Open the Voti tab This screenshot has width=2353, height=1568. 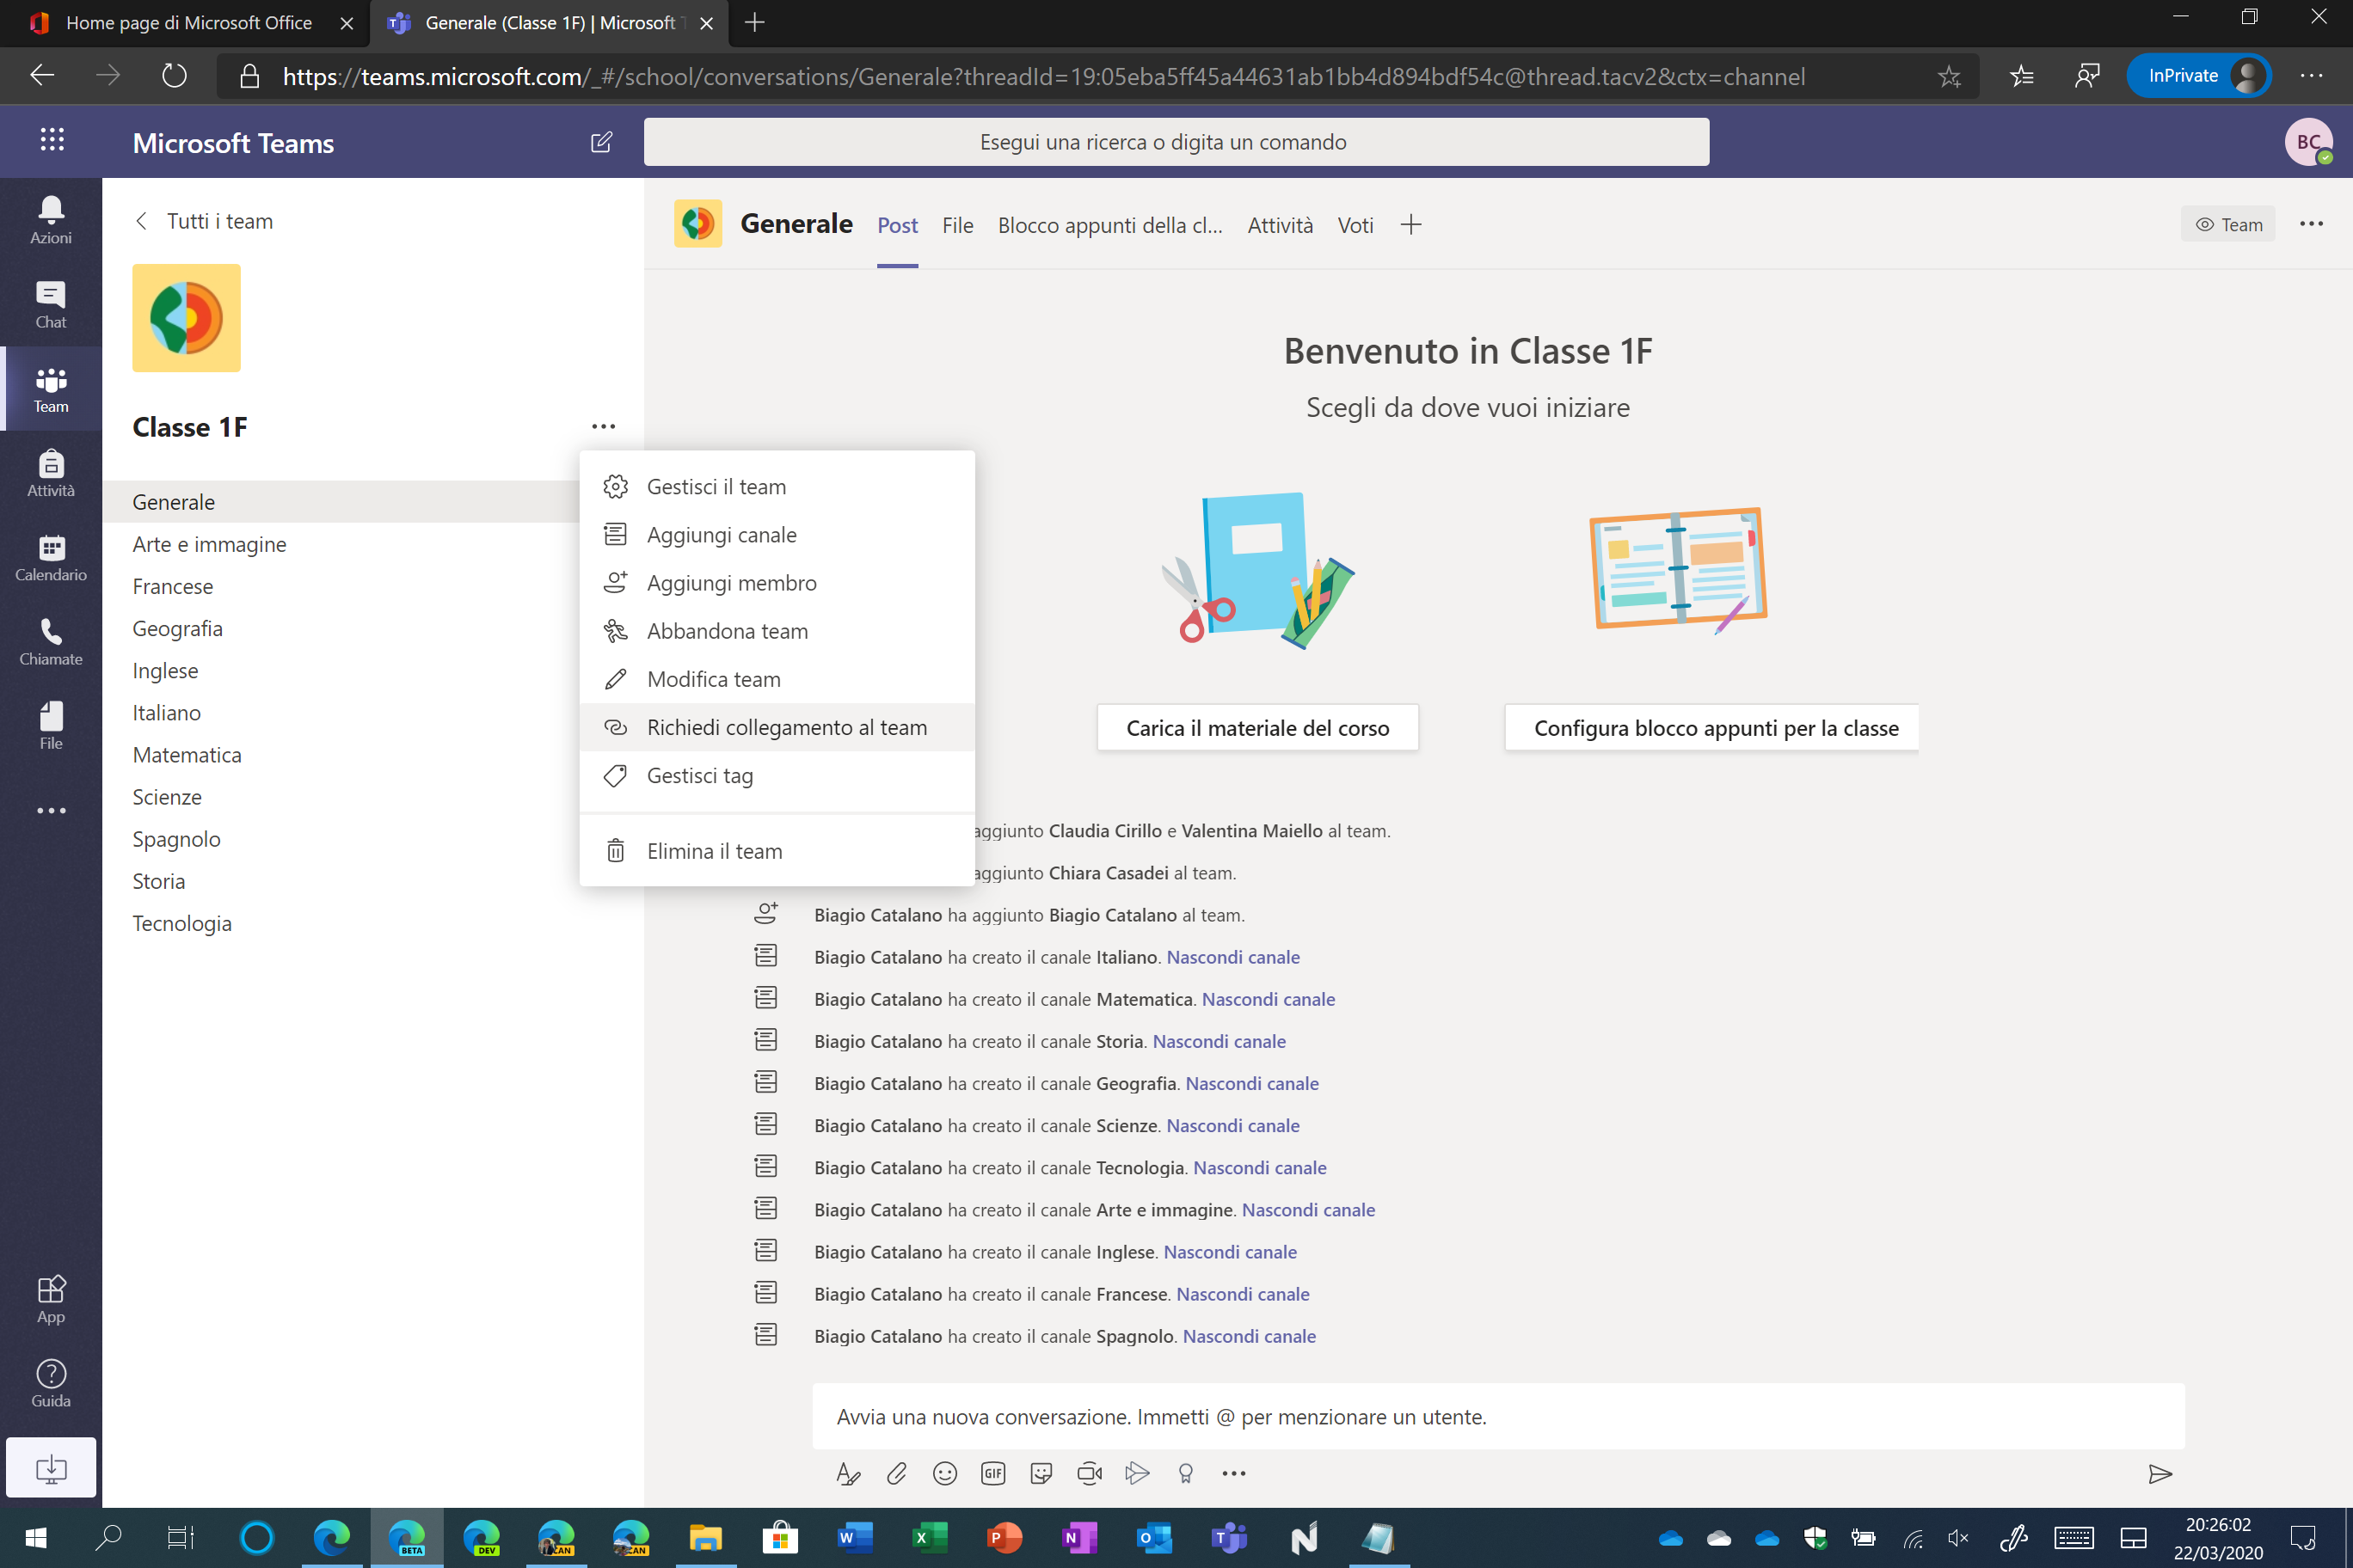(x=1355, y=225)
